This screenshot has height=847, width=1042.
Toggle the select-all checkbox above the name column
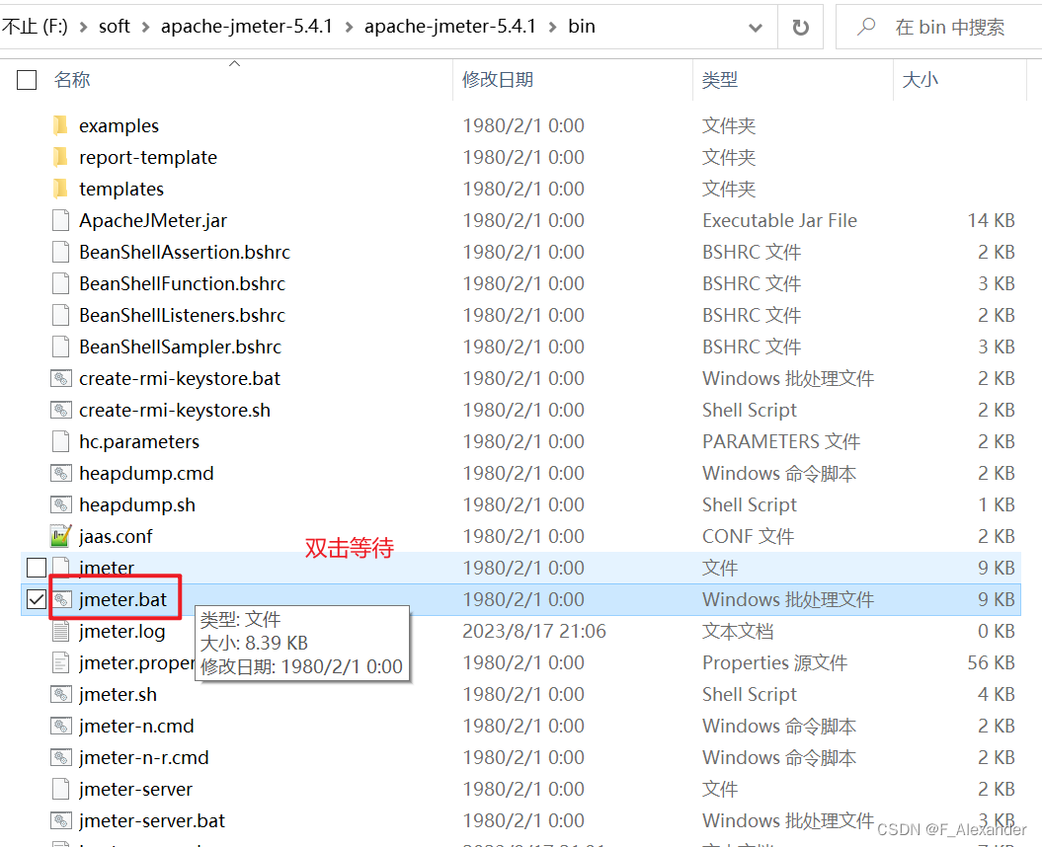point(26,79)
